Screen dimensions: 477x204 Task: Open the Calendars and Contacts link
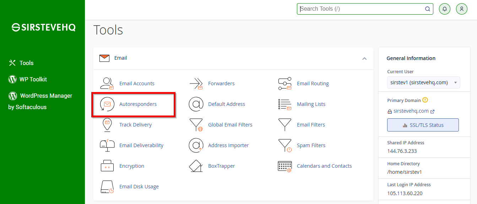click(324, 166)
